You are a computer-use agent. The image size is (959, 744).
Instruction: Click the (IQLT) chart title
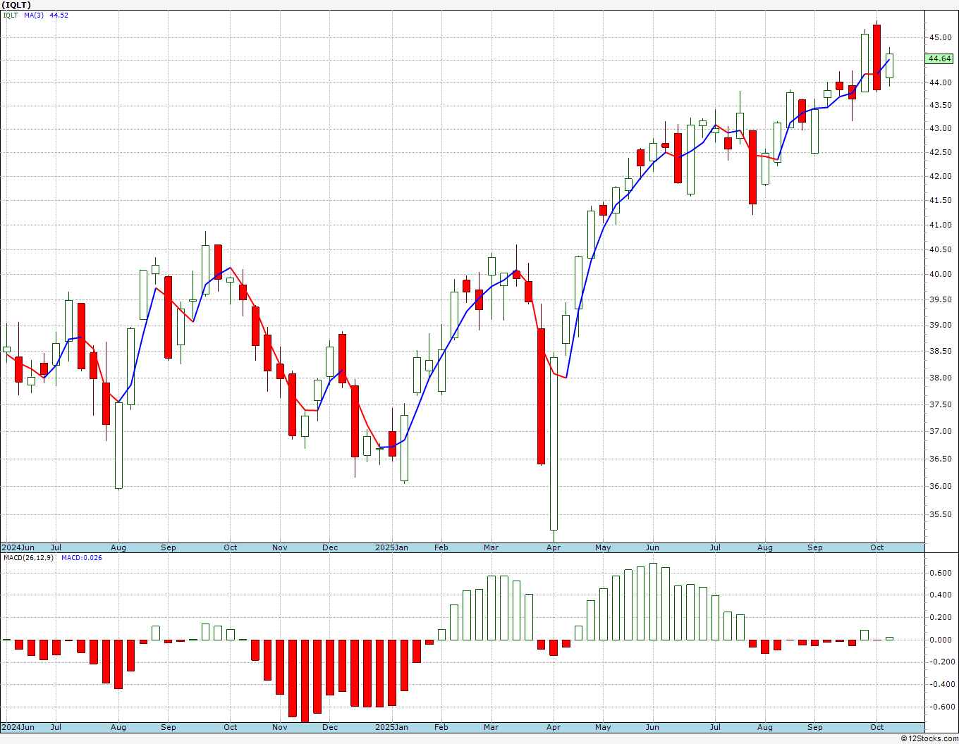click(16, 5)
